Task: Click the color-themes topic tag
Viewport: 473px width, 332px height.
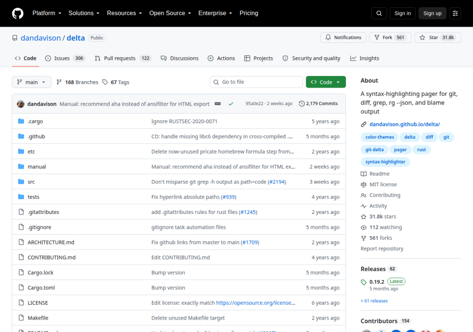Action: (x=380, y=137)
